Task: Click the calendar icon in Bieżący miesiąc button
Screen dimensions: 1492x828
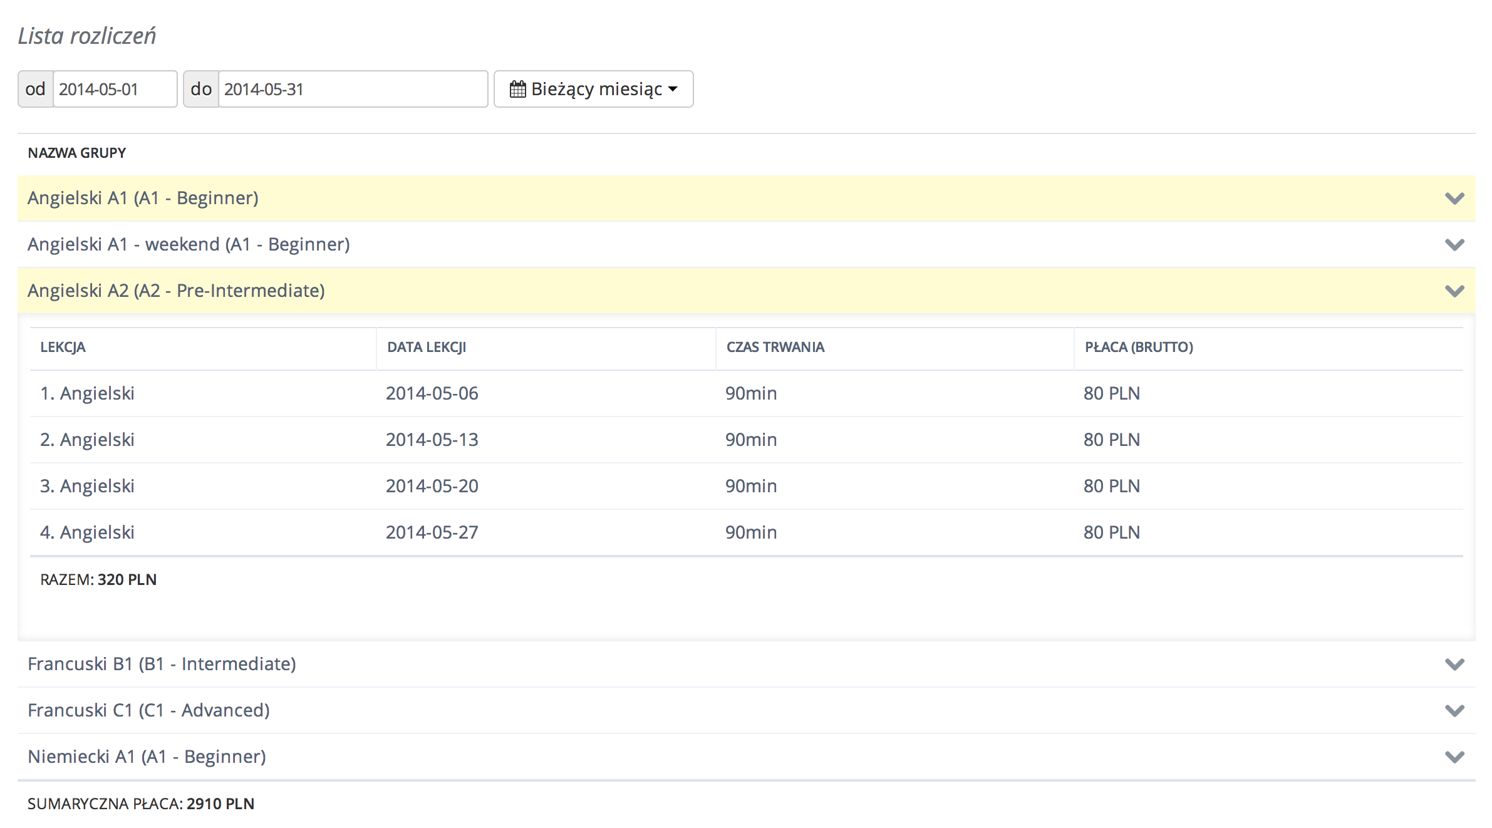Action: pos(517,89)
